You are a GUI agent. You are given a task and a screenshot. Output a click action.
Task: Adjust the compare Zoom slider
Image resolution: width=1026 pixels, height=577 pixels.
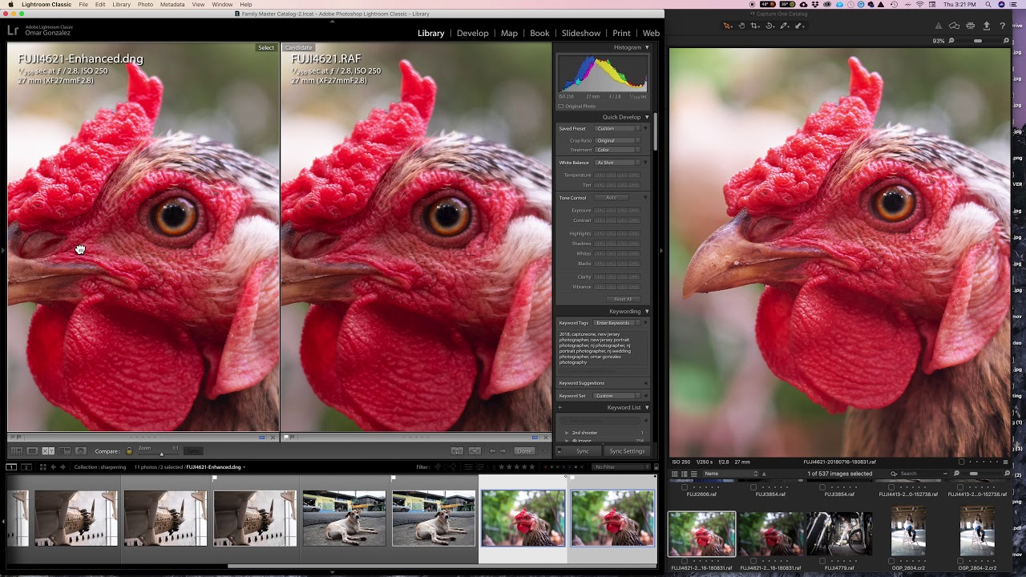[161, 454]
